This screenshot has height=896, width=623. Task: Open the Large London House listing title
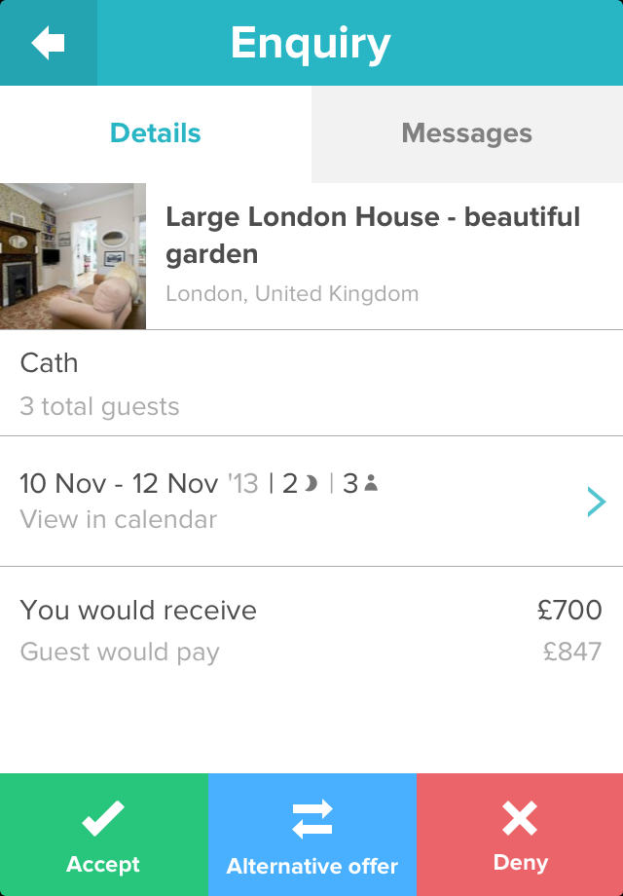tap(373, 235)
